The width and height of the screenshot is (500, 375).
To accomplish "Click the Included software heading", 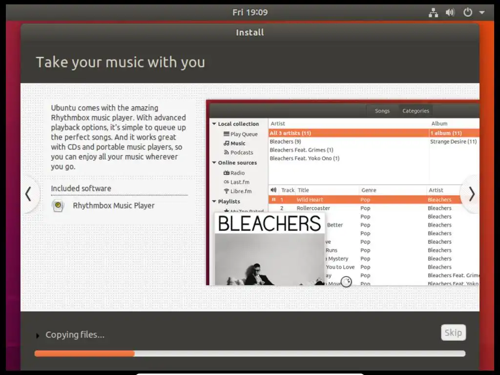I will [81, 188].
